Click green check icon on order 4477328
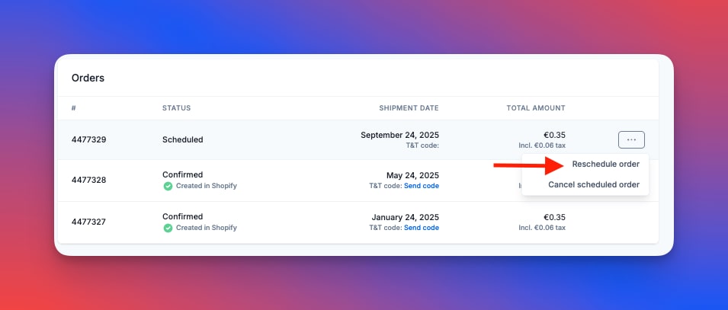 [168, 186]
